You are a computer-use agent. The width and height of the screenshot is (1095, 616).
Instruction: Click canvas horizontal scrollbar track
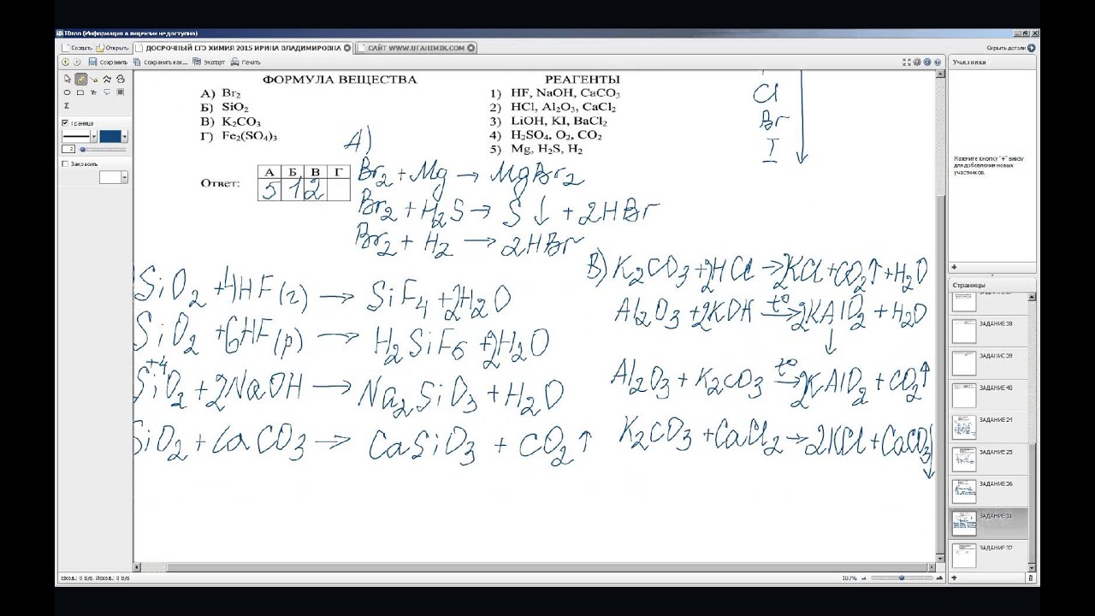point(535,567)
